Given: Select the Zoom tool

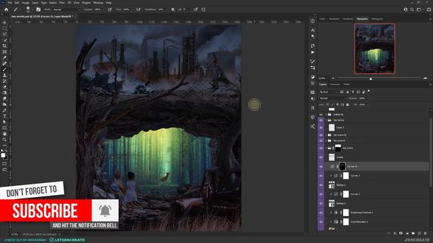Looking at the screenshot, I should click(x=5, y=140).
